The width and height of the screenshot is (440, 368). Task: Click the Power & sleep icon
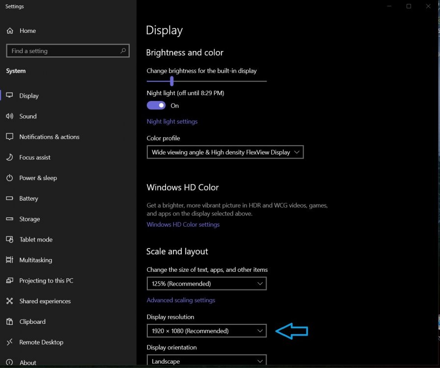pos(9,178)
